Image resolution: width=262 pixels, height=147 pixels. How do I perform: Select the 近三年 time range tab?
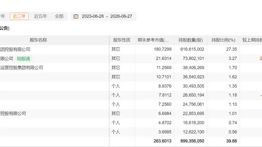19,16
